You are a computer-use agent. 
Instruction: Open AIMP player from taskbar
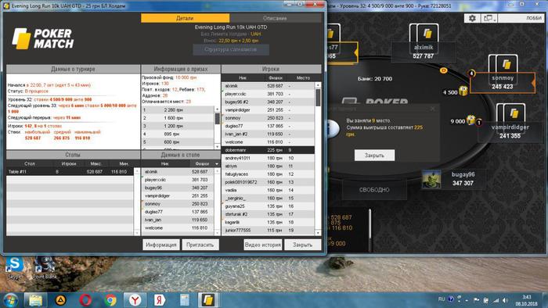[61, 300]
